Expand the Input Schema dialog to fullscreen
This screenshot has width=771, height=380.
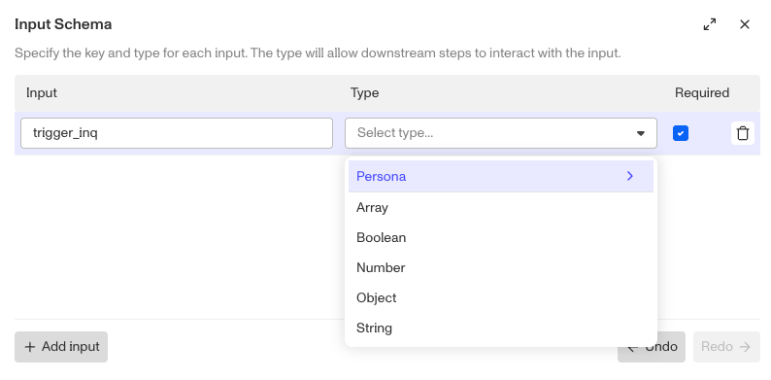click(x=710, y=24)
